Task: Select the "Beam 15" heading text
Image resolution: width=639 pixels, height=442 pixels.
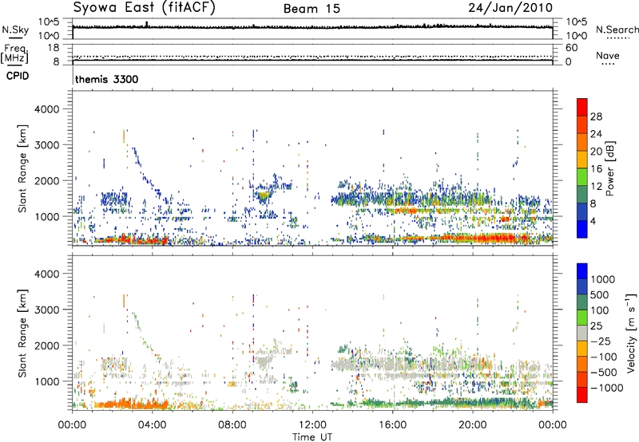Action: [x=312, y=9]
